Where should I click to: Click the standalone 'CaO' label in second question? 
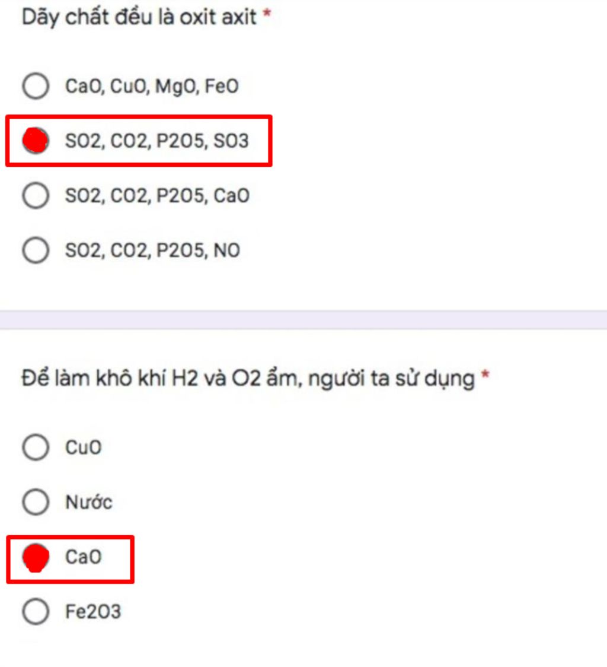(x=83, y=557)
